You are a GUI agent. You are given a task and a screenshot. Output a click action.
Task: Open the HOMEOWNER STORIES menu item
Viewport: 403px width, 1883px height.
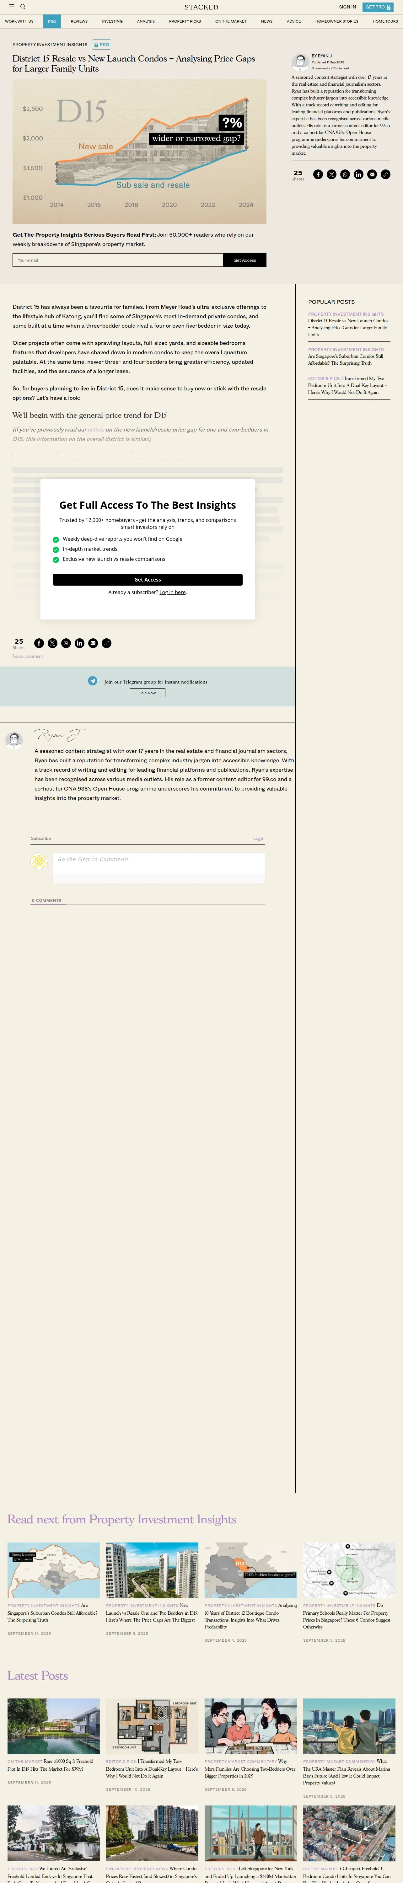[336, 21]
